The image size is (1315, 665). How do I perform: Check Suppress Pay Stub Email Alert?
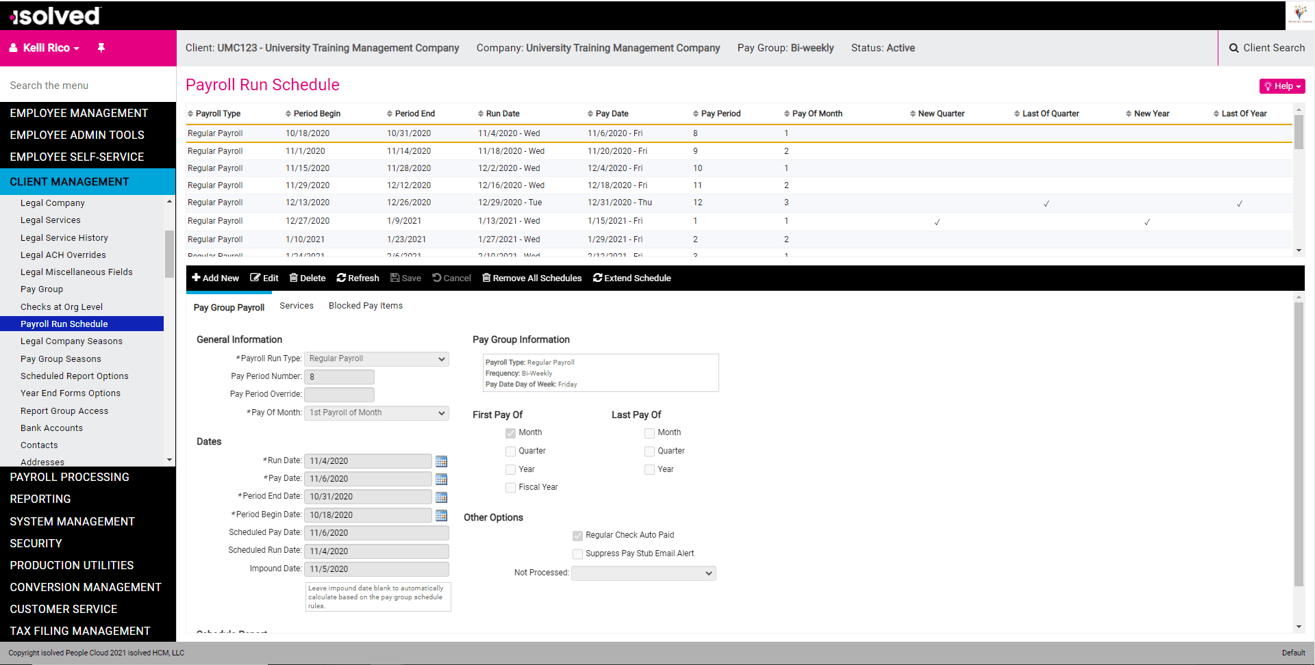(x=577, y=553)
